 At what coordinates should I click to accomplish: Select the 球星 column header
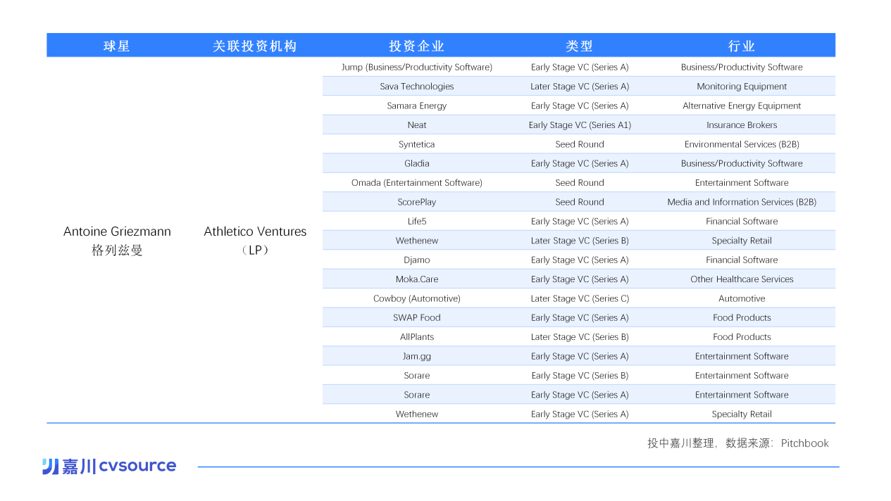117,46
